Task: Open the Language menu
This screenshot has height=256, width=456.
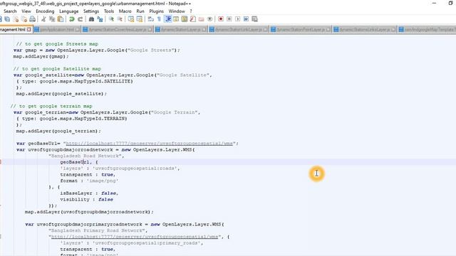Action: click(69, 11)
